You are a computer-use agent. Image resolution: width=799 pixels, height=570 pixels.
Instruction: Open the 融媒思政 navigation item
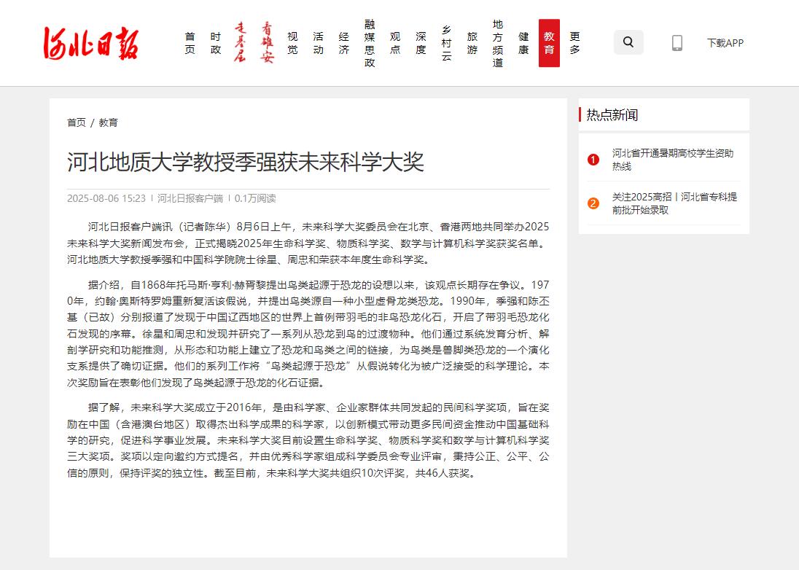(x=370, y=43)
